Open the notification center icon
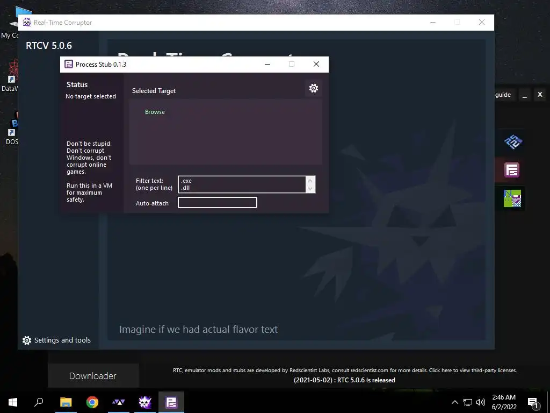 533,402
